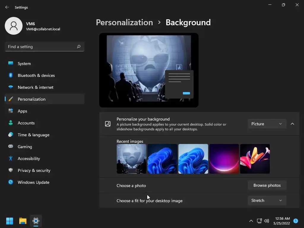Image resolution: width=304 pixels, height=228 pixels.
Task: Select Gaming in the sidebar
Action: (45, 147)
